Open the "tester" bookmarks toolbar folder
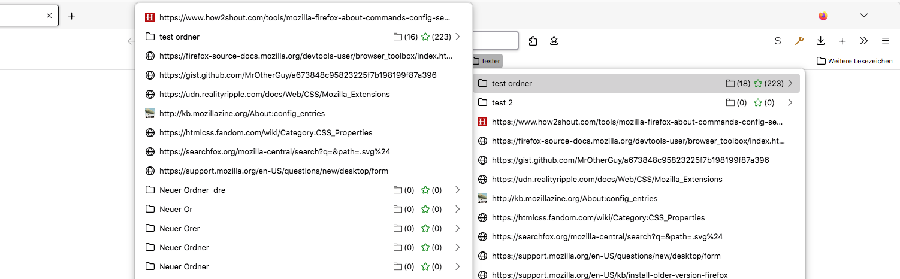This screenshot has width=900, height=279. click(486, 61)
